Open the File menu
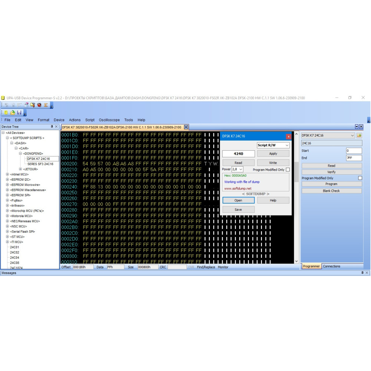This screenshot has width=371, height=371. [x=7, y=120]
